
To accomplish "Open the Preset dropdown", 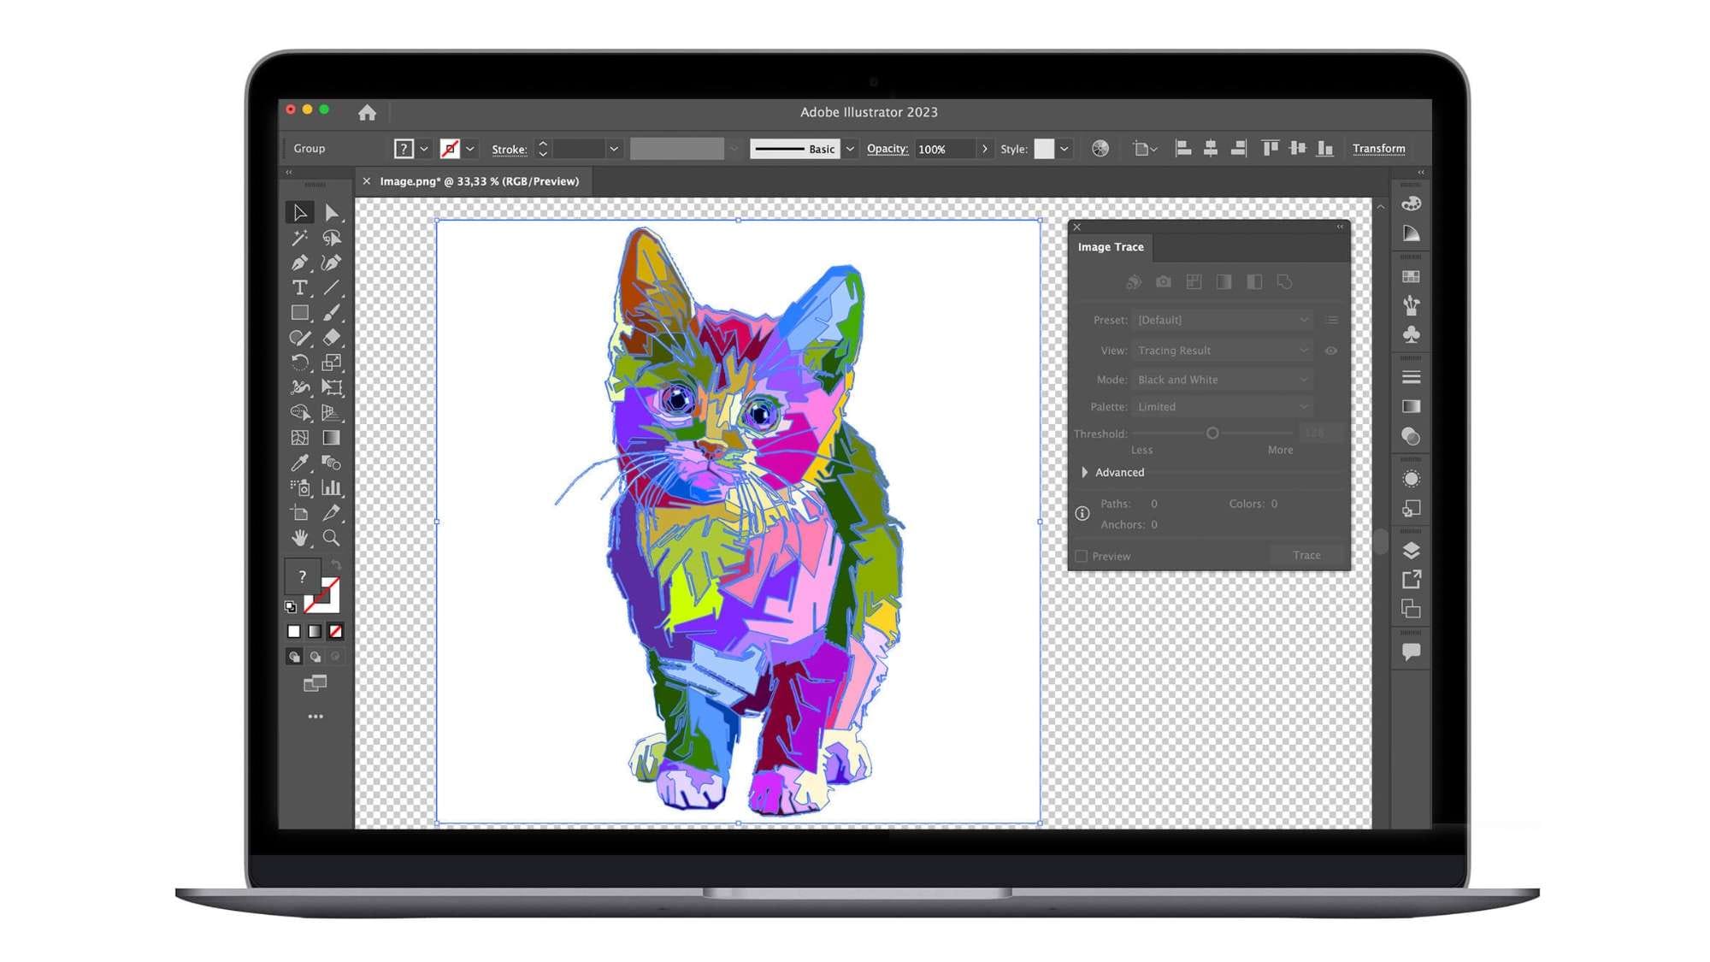I will 1222,320.
